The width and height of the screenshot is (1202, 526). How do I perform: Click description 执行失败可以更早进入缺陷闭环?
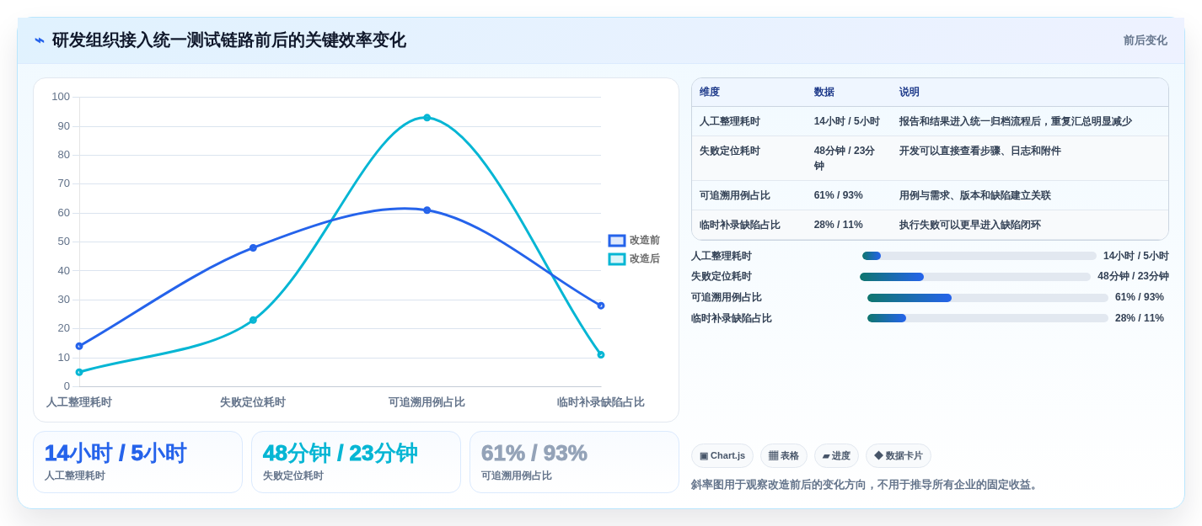[970, 226]
